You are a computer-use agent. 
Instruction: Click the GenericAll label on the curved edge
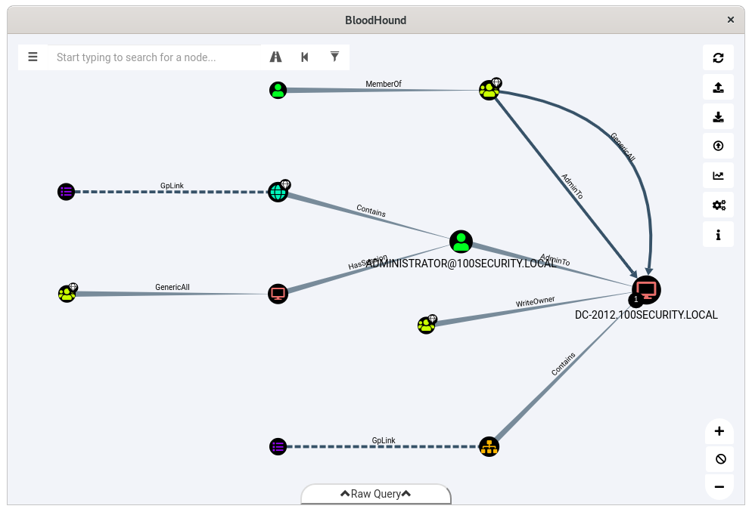[x=623, y=147]
